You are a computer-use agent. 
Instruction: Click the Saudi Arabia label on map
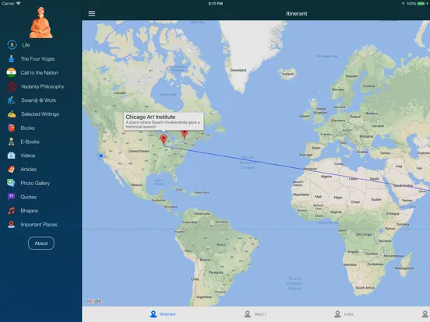coord(404,185)
